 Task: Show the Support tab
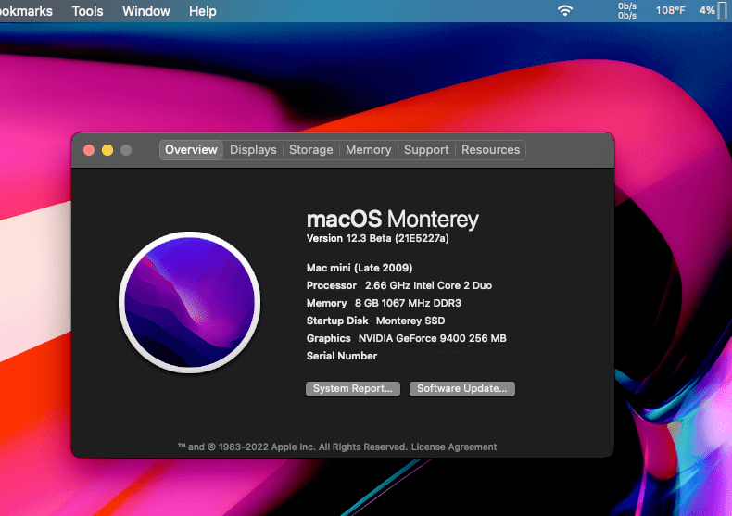coord(426,150)
